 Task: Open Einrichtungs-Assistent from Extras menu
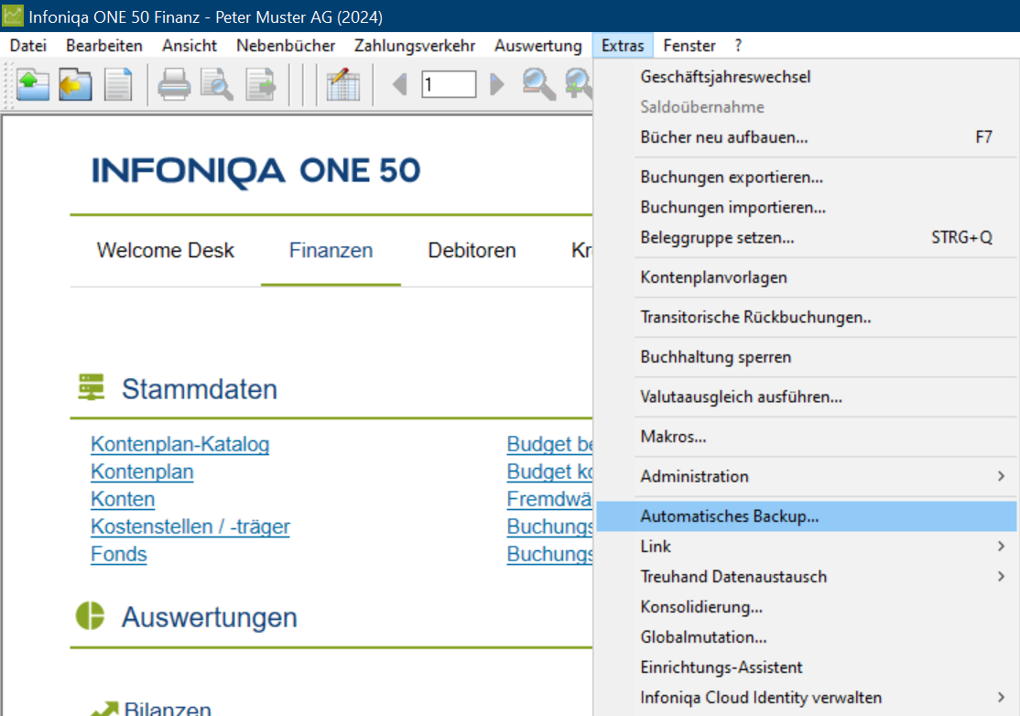807,667
